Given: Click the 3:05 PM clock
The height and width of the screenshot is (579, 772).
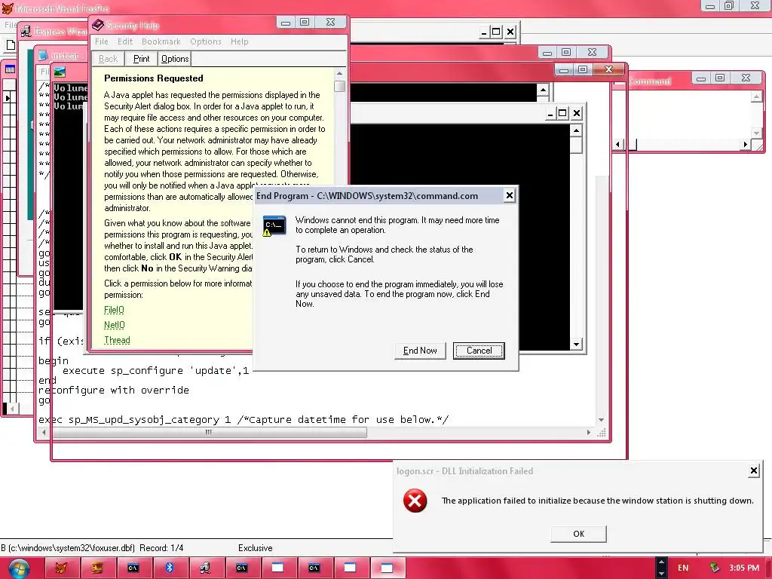Looking at the screenshot, I should pyautogui.click(x=744, y=568).
